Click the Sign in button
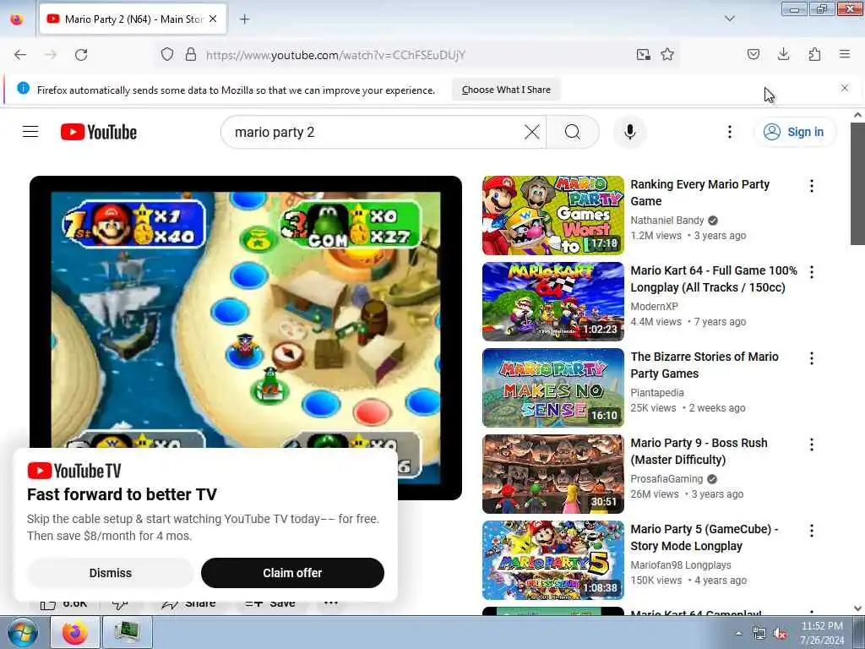This screenshot has height=649, width=865. (x=794, y=132)
